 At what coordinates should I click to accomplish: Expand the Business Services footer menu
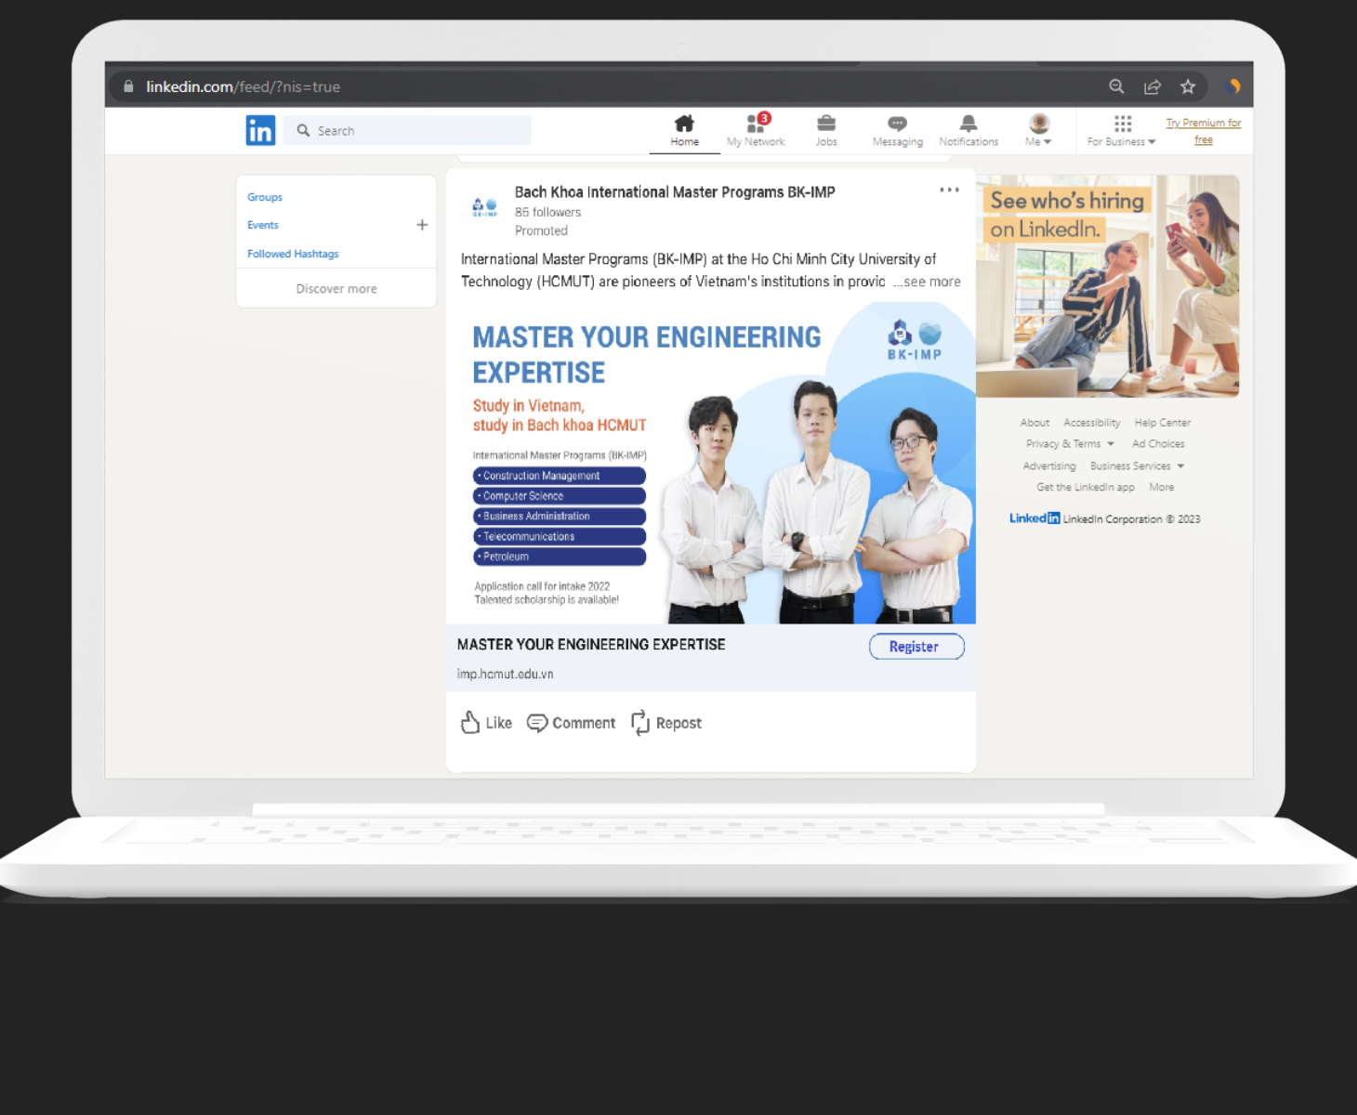click(1137, 466)
